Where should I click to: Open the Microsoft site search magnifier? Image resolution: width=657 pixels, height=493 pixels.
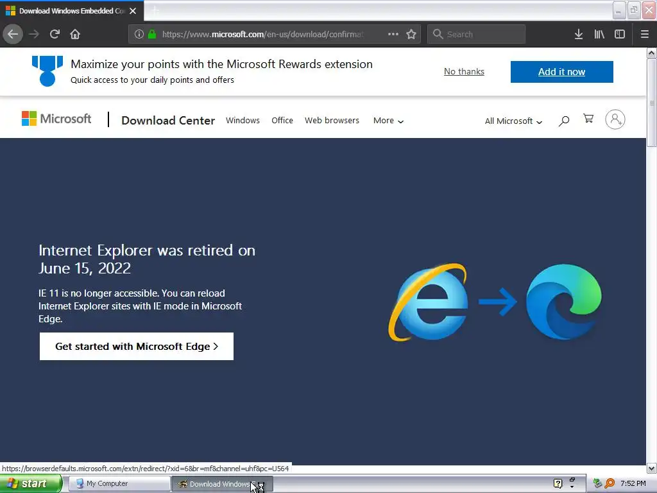[x=564, y=121]
